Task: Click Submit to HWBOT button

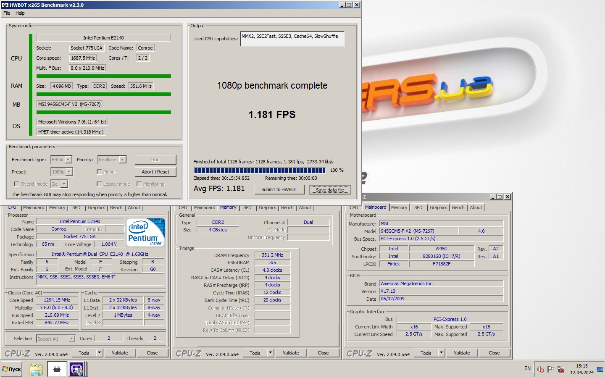Action: 279,189
